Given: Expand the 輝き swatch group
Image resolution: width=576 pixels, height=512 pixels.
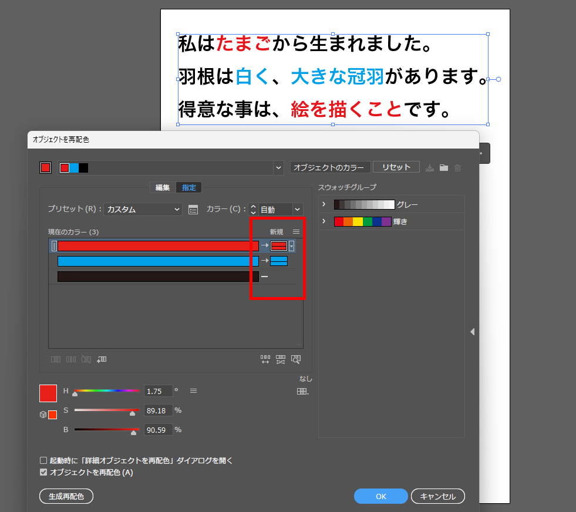Looking at the screenshot, I should (x=324, y=221).
